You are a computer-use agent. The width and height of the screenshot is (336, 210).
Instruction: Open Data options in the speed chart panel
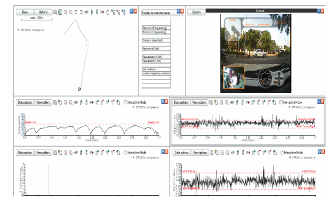point(25,102)
